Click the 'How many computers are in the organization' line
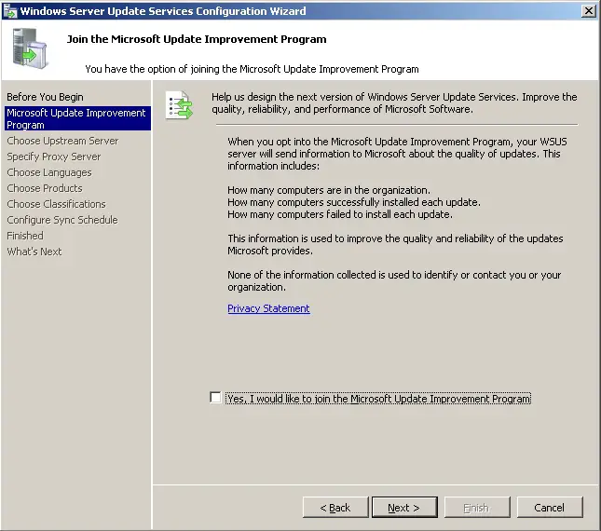601x531 pixels. 329,190
